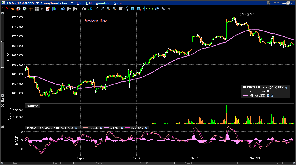Click the clock with green arrow icon
This screenshot has height=165, width=296.
pos(24,9)
